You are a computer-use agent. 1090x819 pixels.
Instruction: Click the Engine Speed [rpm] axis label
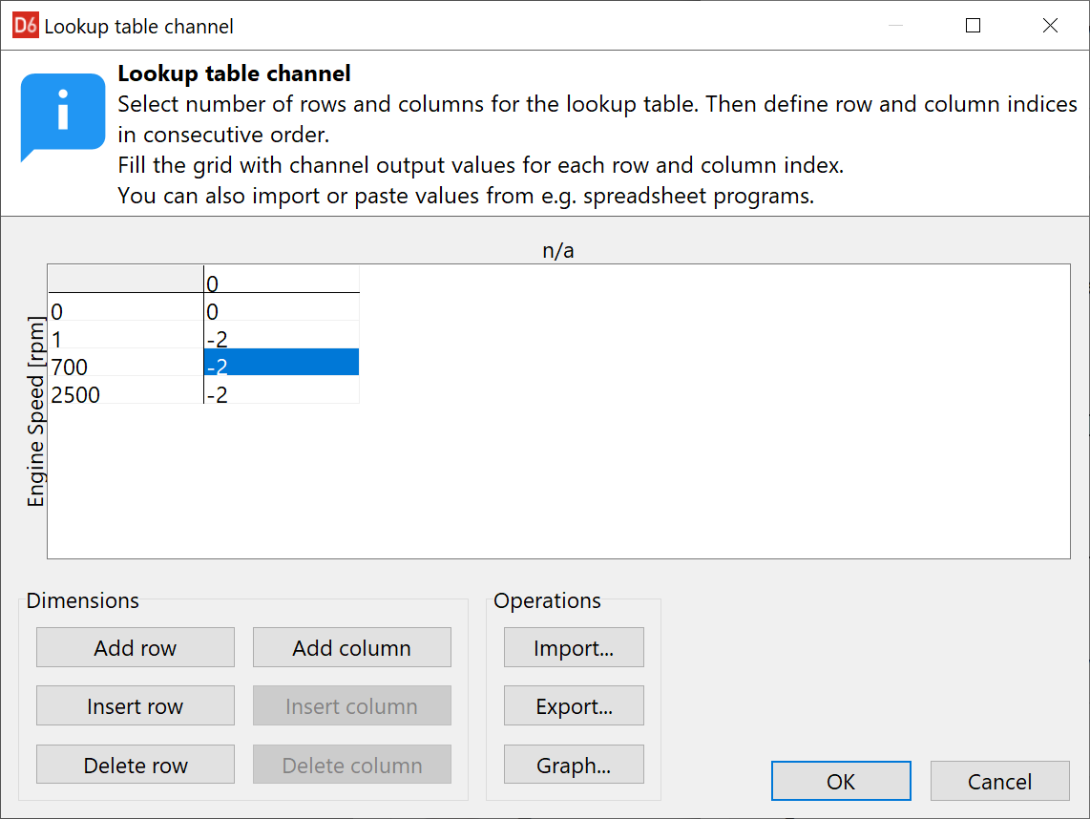[35, 410]
